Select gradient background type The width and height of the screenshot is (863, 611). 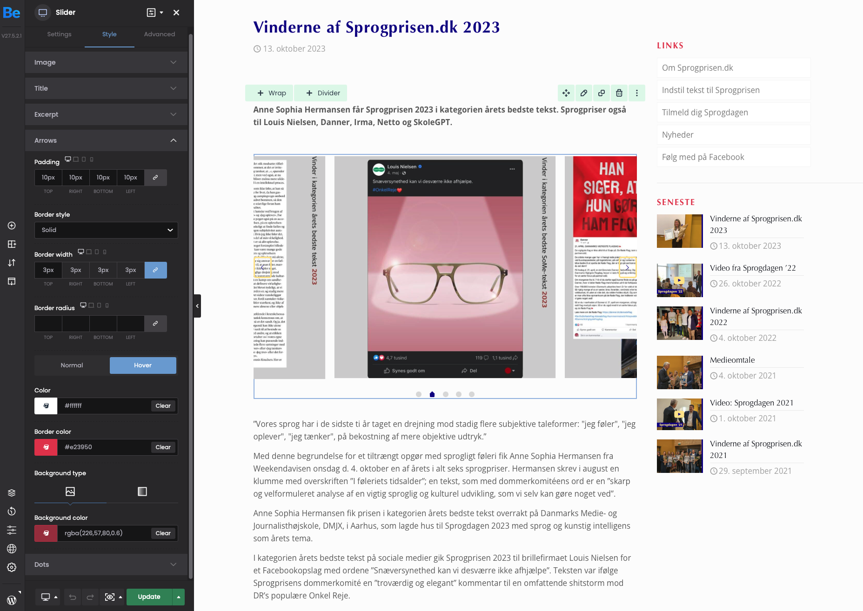(x=142, y=491)
